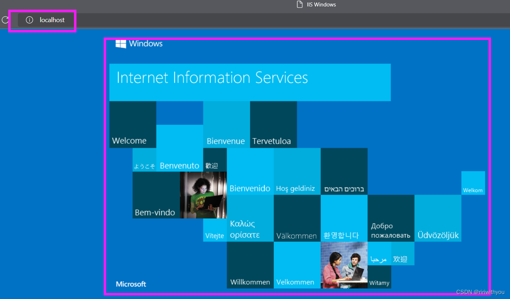Viewport: 510px width, 299px height.
Task: Click the Üdvözöljük tile
Action: 438,218
